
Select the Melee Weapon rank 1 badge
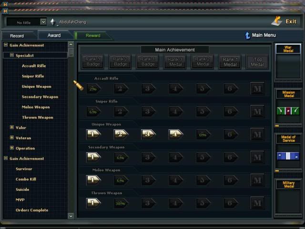[x=93, y=180]
